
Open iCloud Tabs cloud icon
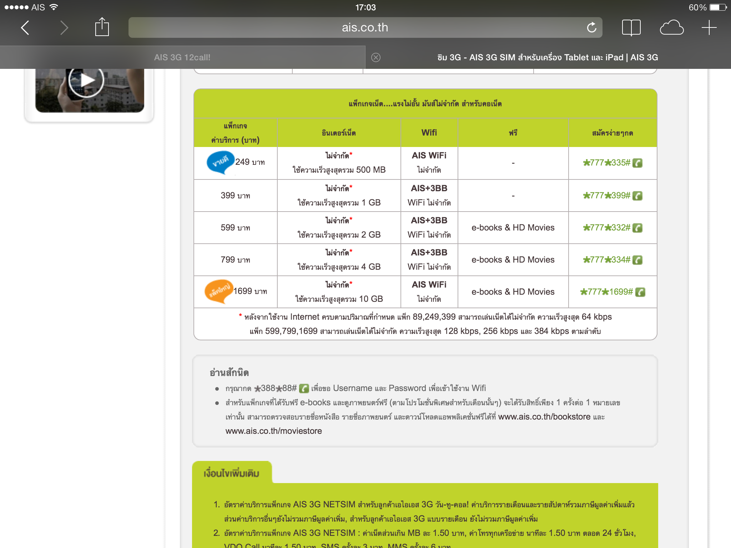(671, 27)
